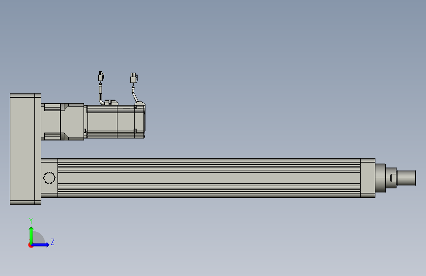Select the rod nut behind the rod tip

coord(391,178)
